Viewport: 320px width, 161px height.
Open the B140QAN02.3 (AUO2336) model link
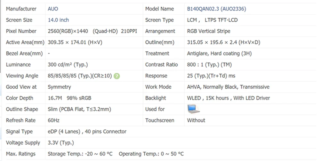tap(217, 9)
